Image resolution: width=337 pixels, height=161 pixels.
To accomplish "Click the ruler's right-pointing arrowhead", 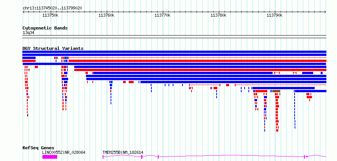I will click(325, 12).
